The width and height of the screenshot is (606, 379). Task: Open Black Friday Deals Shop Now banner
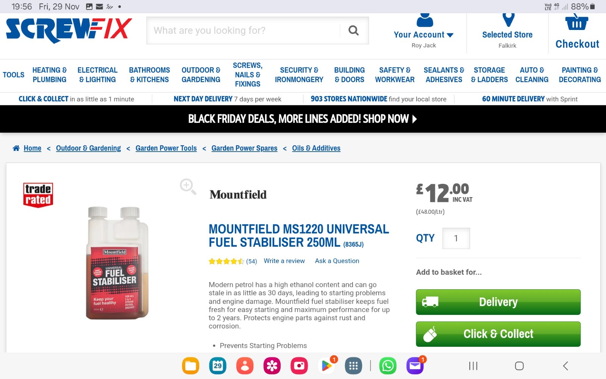[303, 119]
